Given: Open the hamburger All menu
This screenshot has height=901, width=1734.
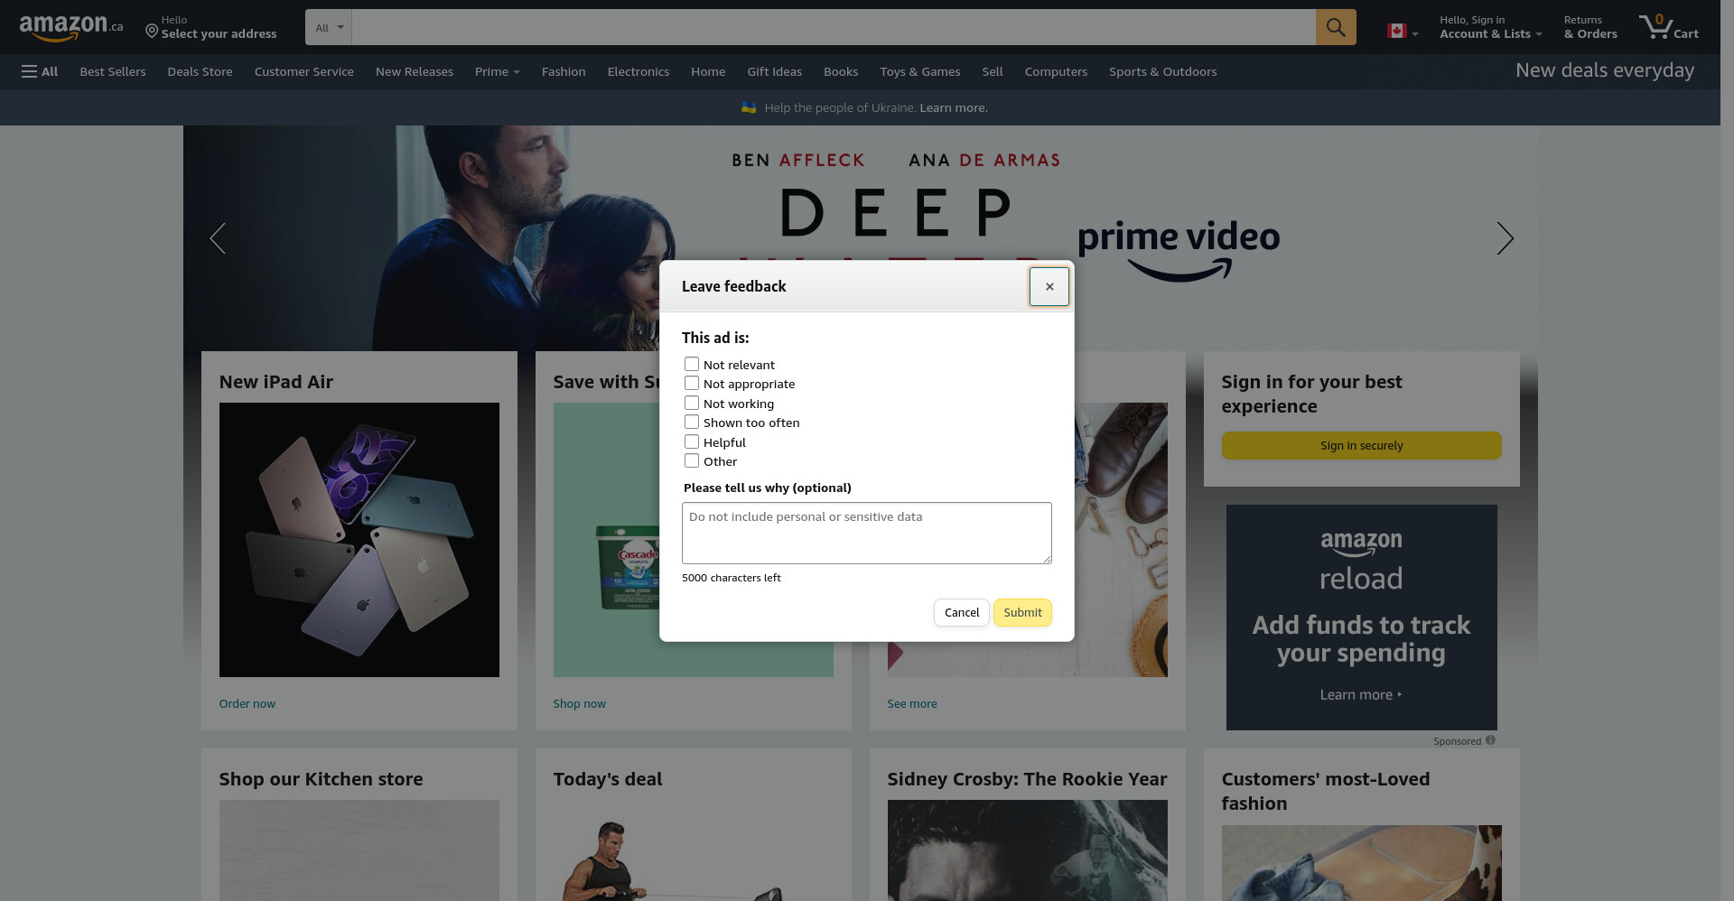Looking at the screenshot, I should 39,71.
